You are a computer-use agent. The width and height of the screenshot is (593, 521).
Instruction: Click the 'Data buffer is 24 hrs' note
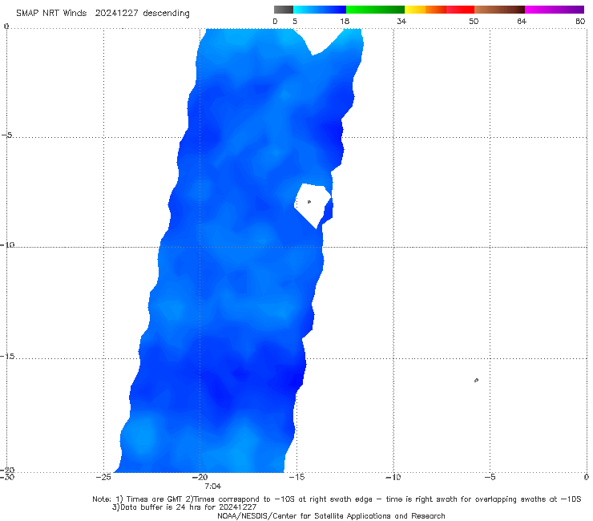(184, 507)
